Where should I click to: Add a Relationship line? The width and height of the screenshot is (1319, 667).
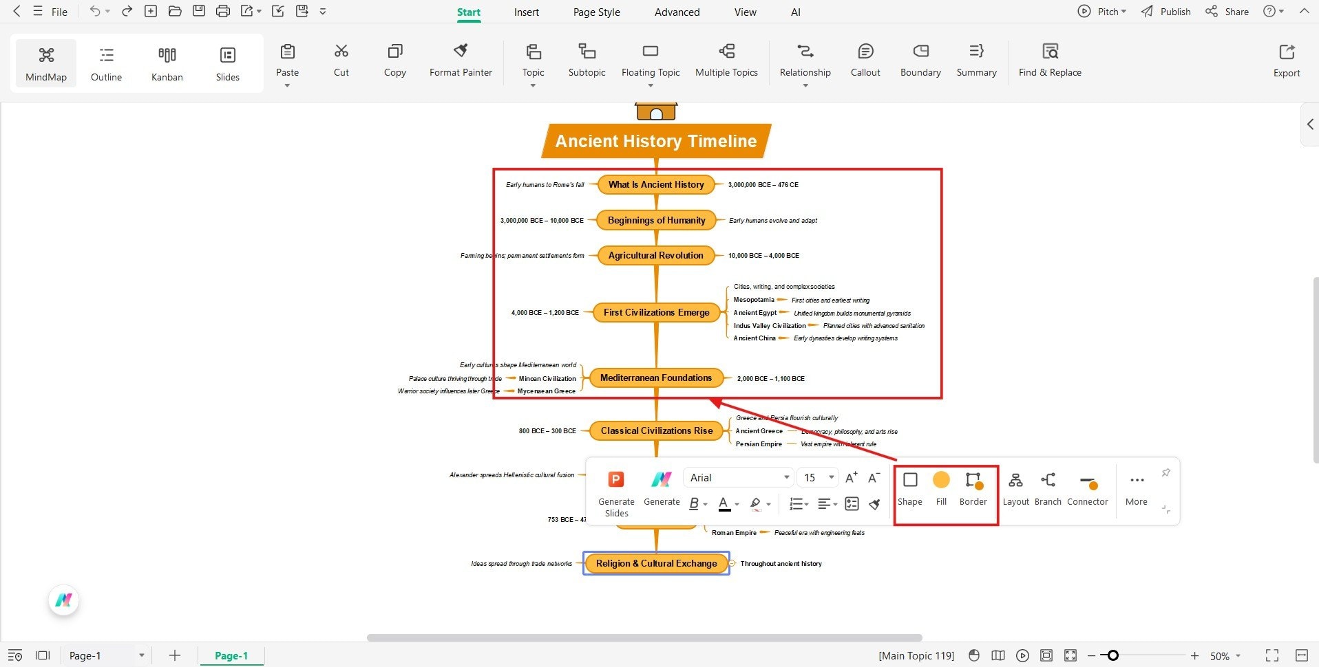[804, 61]
